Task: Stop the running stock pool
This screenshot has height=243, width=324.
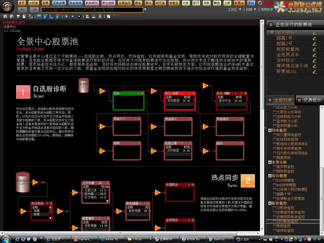Action: coord(79,16)
